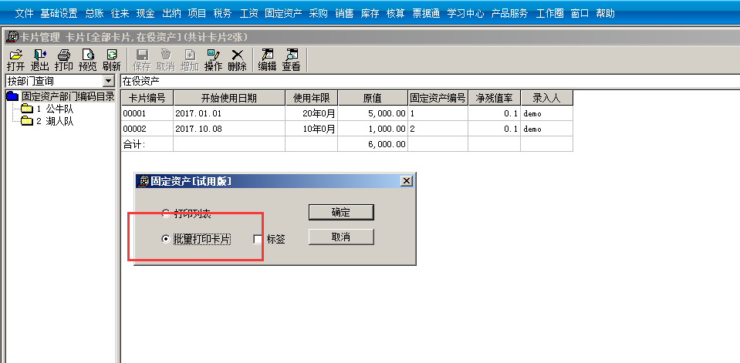Click the 打开 (Open) toolbar icon

[x=15, y=60]
